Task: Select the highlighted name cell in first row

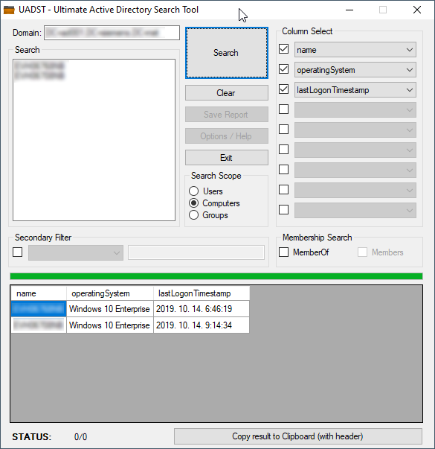Action: click(x=39, y=309)
